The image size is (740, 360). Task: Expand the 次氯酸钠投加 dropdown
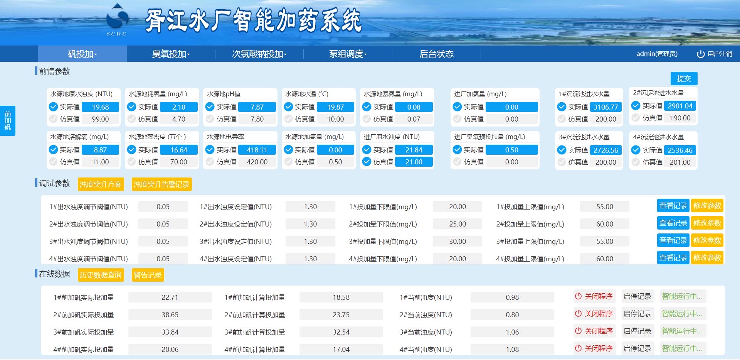[x=259, y=54]
